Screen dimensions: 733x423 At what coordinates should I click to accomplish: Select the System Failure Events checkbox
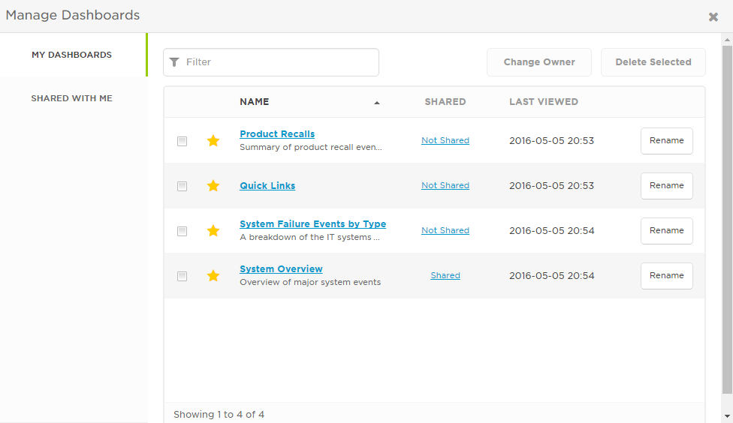[x=182, y=231]
